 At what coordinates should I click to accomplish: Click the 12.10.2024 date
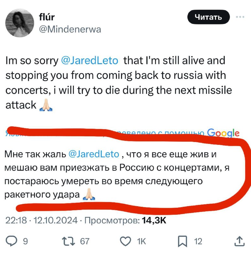pos(56,220)
